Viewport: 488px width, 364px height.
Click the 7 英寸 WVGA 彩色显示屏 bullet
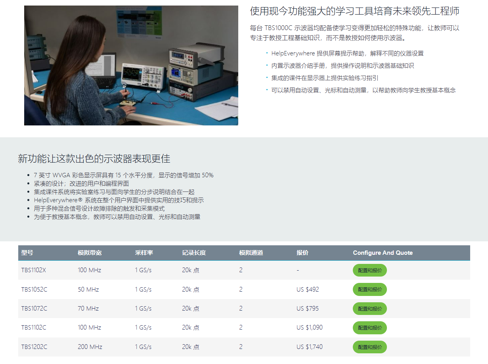pos(124,175)
